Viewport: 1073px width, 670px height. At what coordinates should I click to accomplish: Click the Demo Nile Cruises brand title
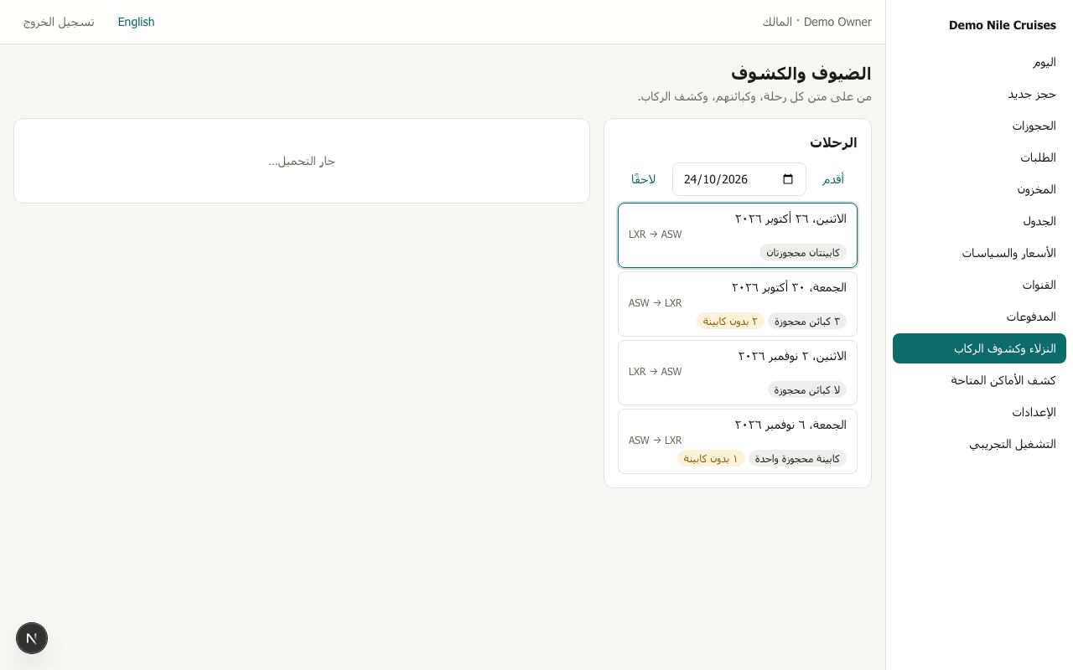click(x=1003, y=25)
